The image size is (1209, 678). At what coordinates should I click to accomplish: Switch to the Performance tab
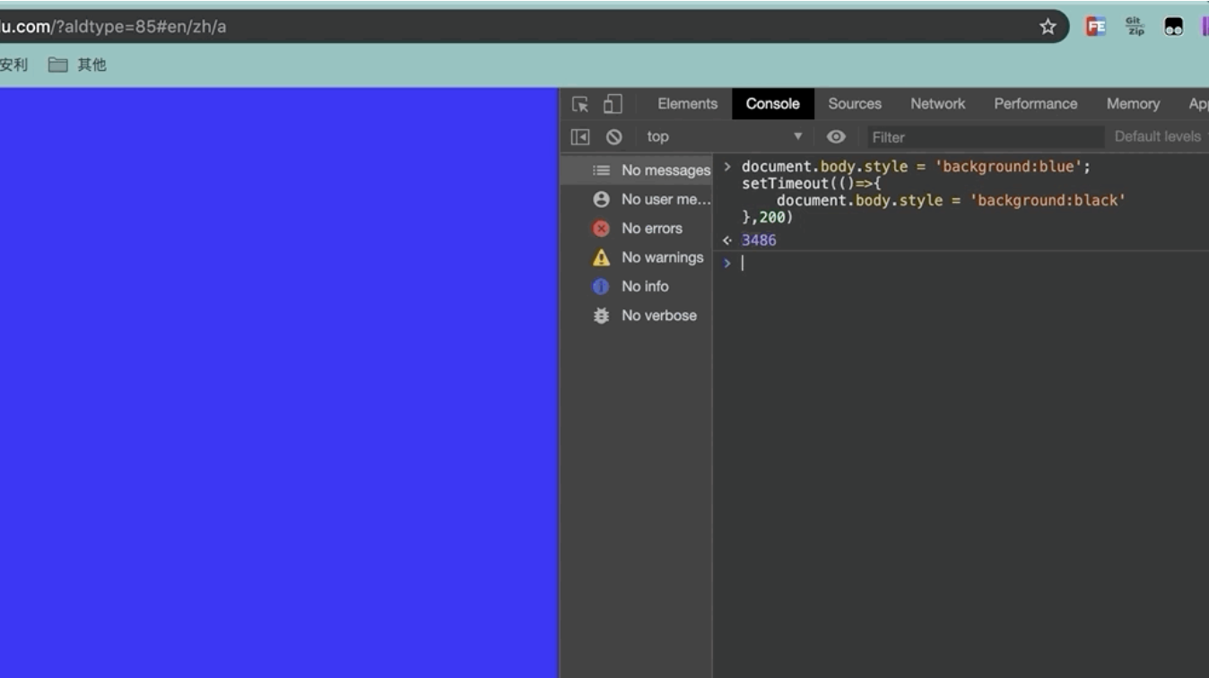click(x=1036, y=104)
